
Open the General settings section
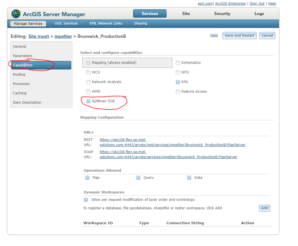tap(41, 47)
